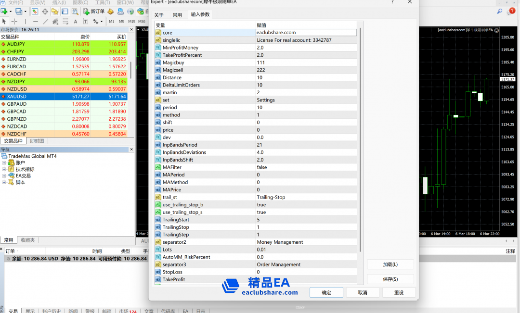This screenshot has width=520, height=313.
Task: Click the core value input field
Action: (x=306, y=33)
